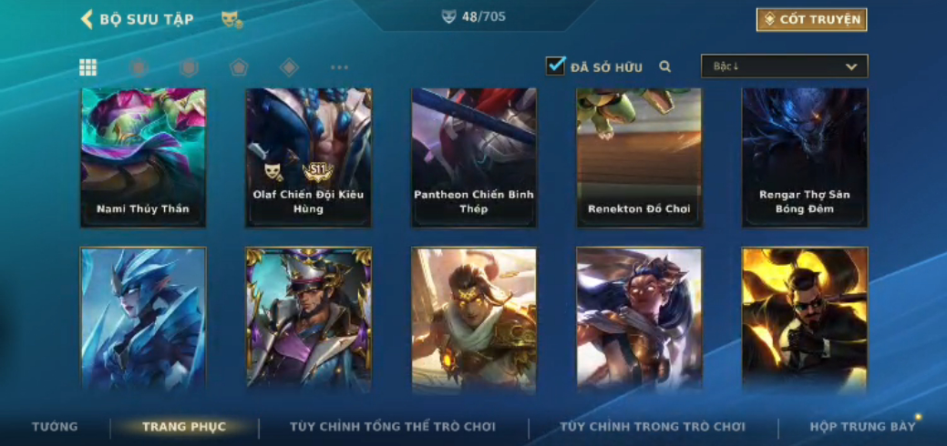Open the magnifier search icon

[665, 67]
